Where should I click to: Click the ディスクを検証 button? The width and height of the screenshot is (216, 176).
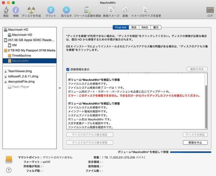point(195,135)
